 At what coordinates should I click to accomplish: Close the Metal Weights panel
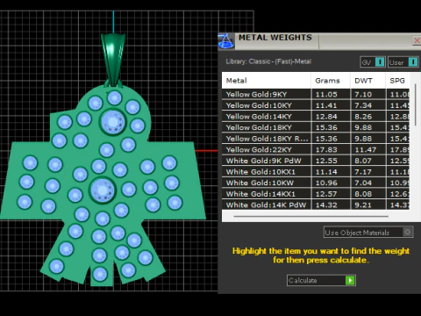417,40
